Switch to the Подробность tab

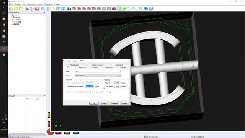click(109, 67)
